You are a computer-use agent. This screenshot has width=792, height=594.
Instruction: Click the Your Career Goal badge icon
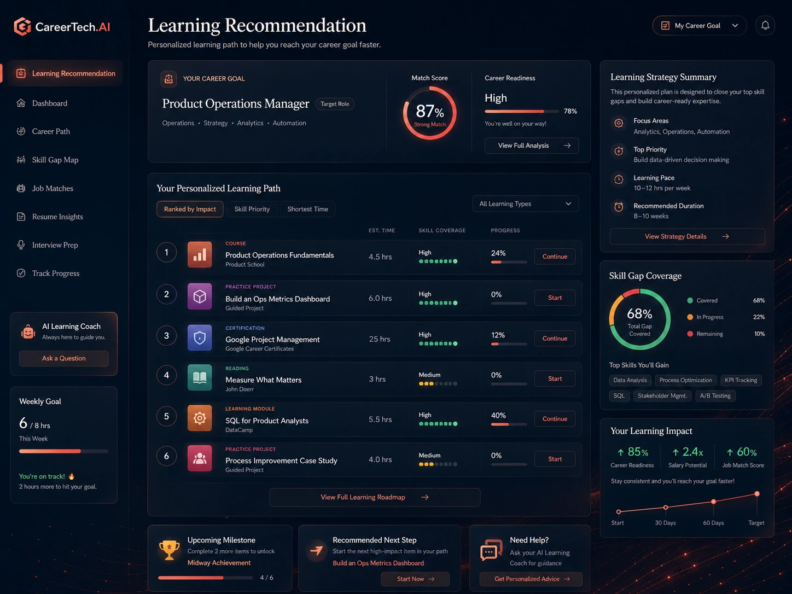[168, 79]
